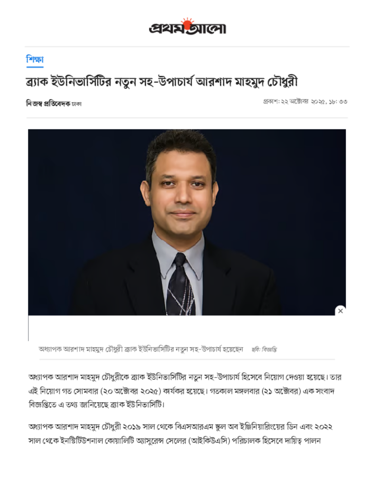This screenshot has width=374, height=485.
Task: Select the নিজস্ব প্রতিবেদক author byline
Action: (48, 104)
